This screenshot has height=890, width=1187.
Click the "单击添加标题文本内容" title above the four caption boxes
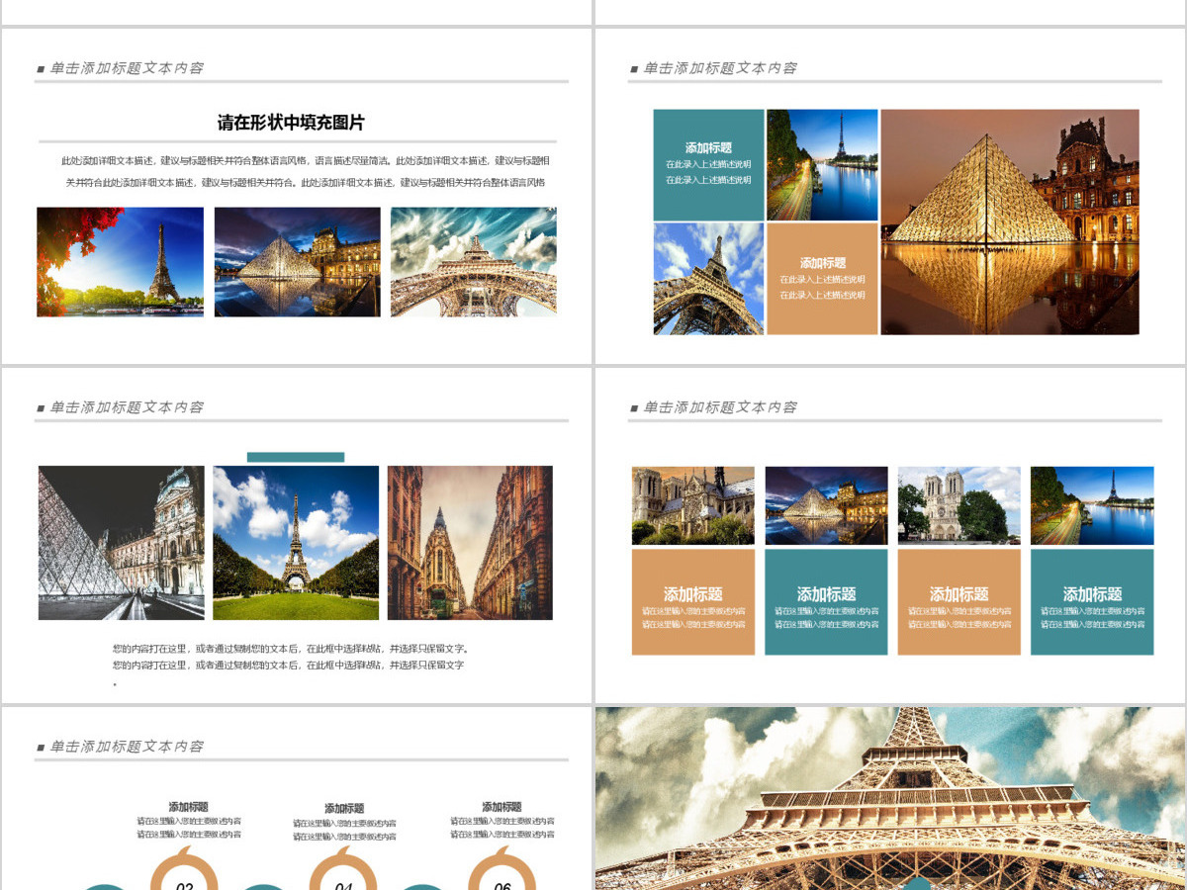click(x=720, y=407)
